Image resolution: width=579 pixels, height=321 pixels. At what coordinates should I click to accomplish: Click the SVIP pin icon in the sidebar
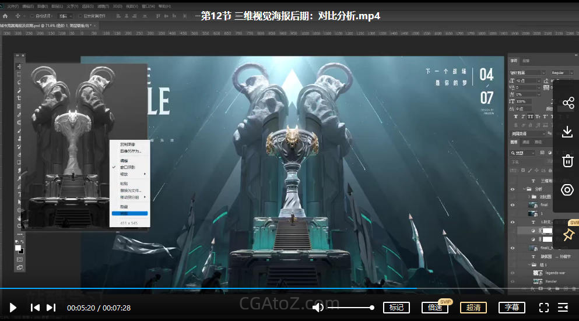569,234
